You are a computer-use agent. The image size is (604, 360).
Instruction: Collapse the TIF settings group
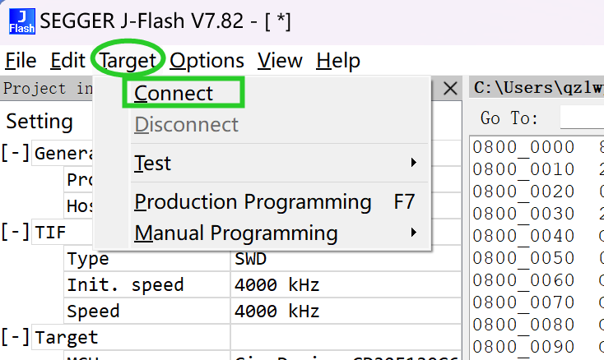tap(16, 233)
